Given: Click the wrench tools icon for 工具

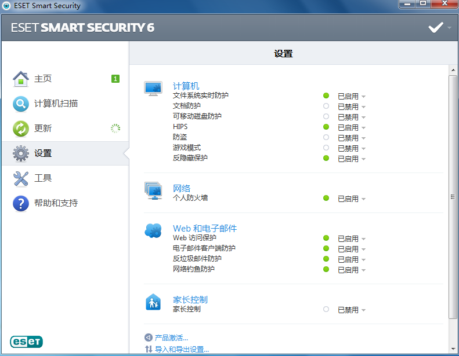Looking at the screenshot, I should [21, 178].
